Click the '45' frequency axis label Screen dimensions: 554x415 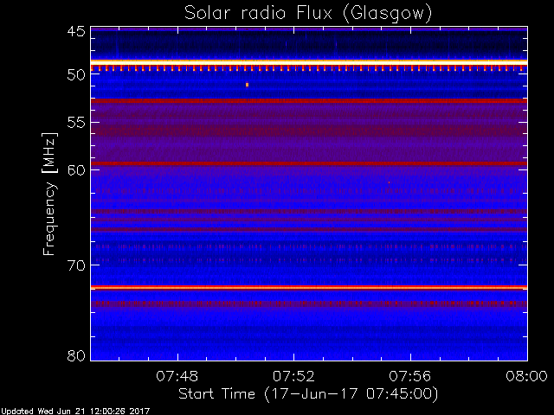(x=76, y=31)
